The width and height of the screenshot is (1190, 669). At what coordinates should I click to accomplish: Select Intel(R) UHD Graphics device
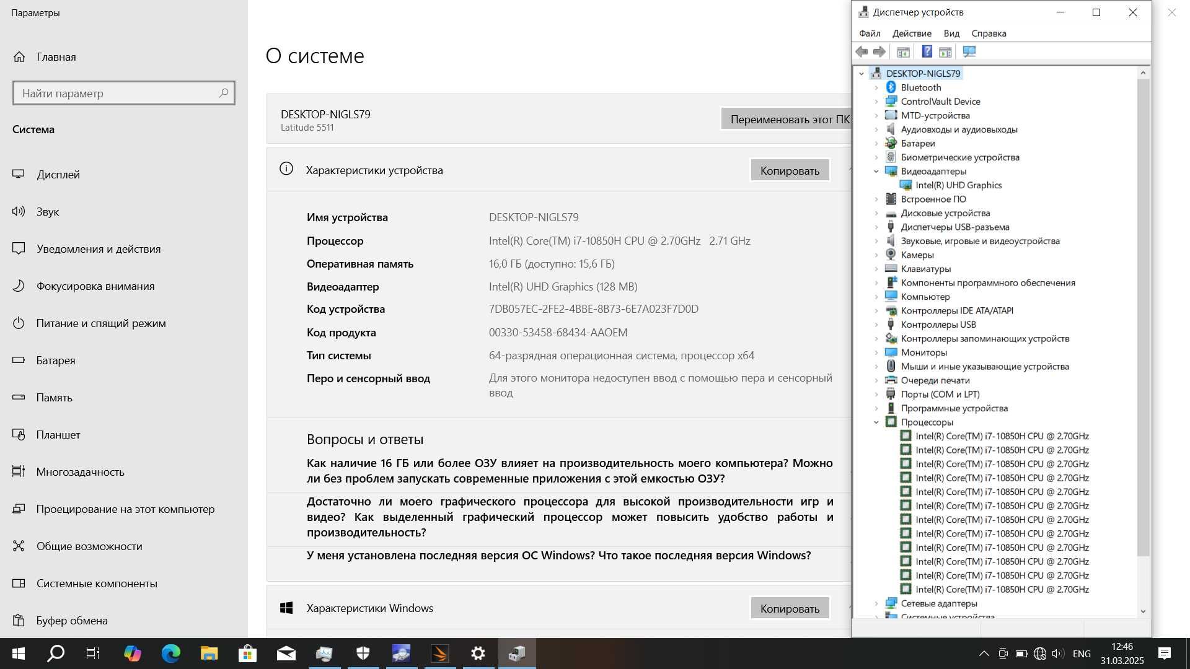point(958,185)
